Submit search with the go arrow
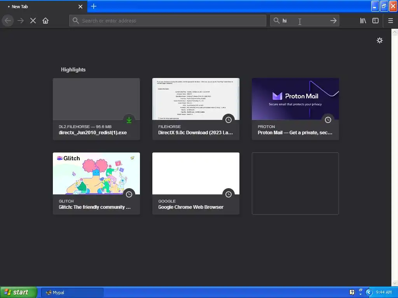This screenshot has width=398, height=298. 333,21
